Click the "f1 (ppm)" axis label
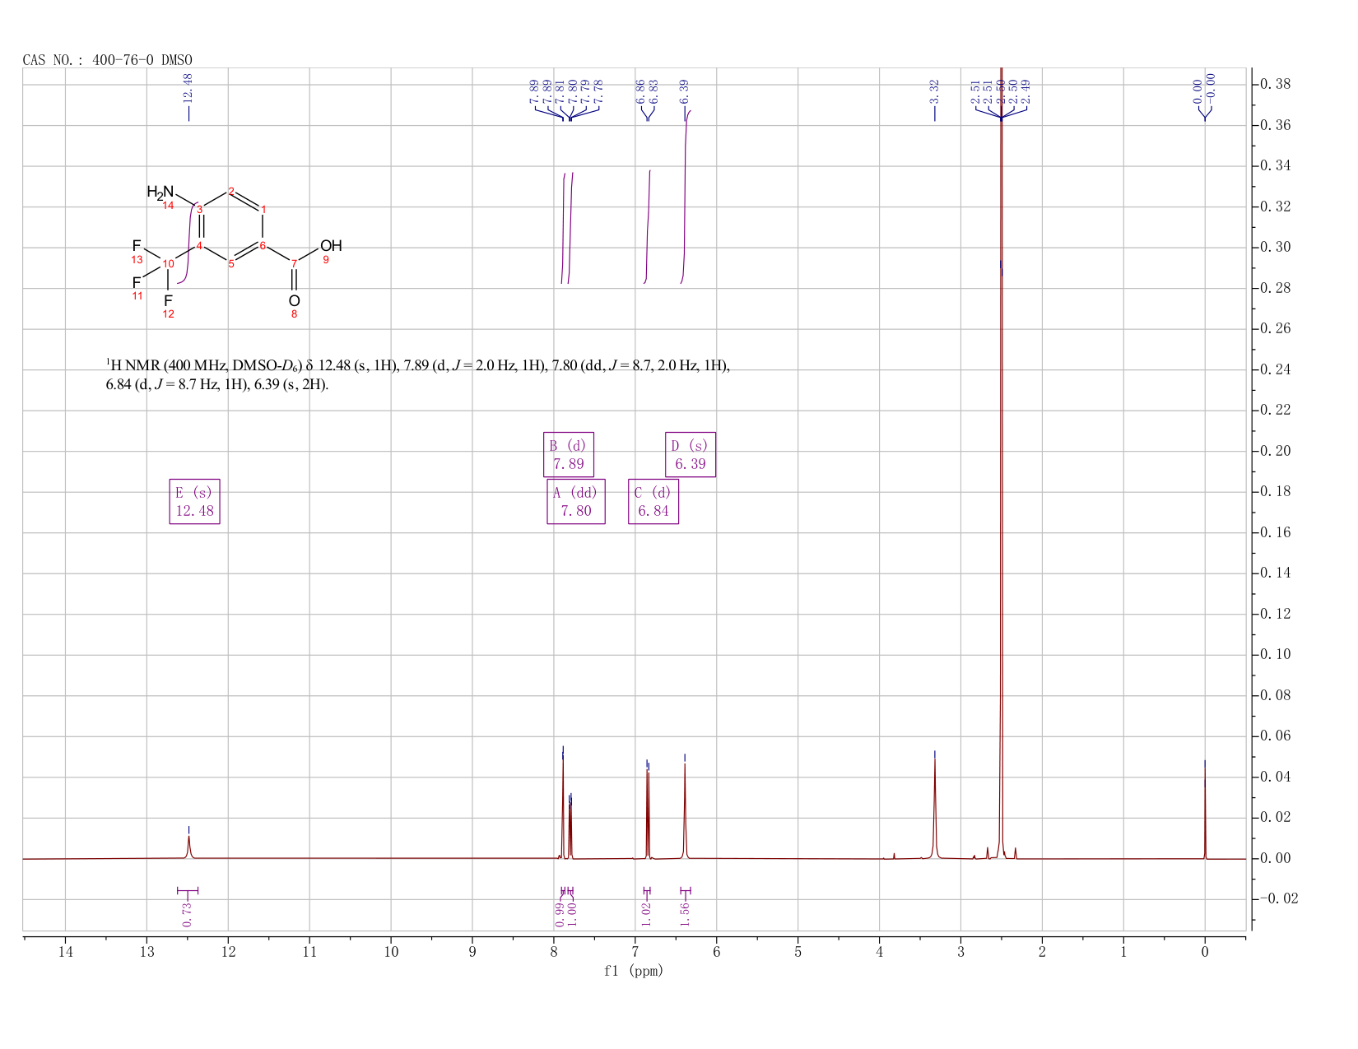This screenshot has height=1049, width=1358. (634, 971)
